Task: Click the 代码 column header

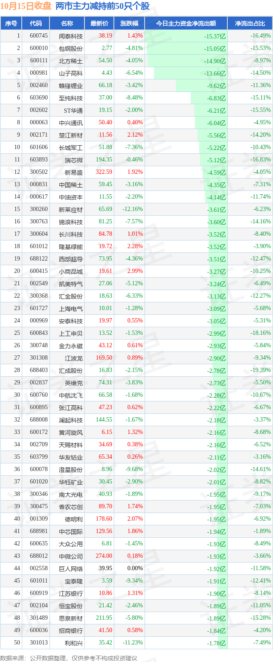Action: coord(36,23)
